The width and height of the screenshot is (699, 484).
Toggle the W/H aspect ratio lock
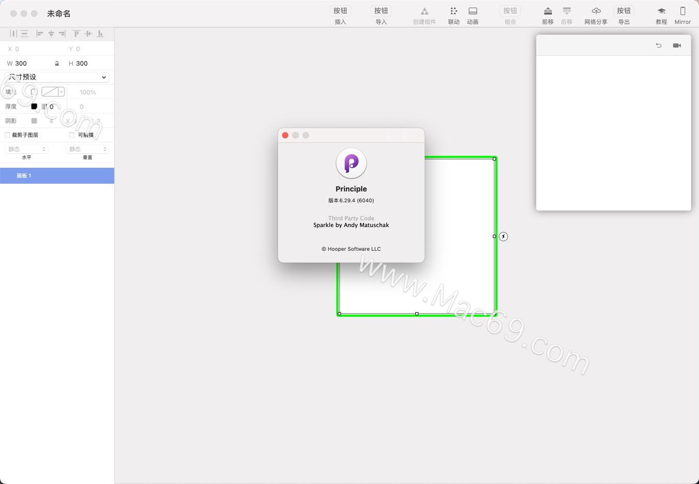[56, 63]
